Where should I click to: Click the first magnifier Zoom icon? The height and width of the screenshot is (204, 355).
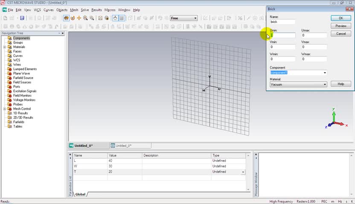tap(85, 18)
